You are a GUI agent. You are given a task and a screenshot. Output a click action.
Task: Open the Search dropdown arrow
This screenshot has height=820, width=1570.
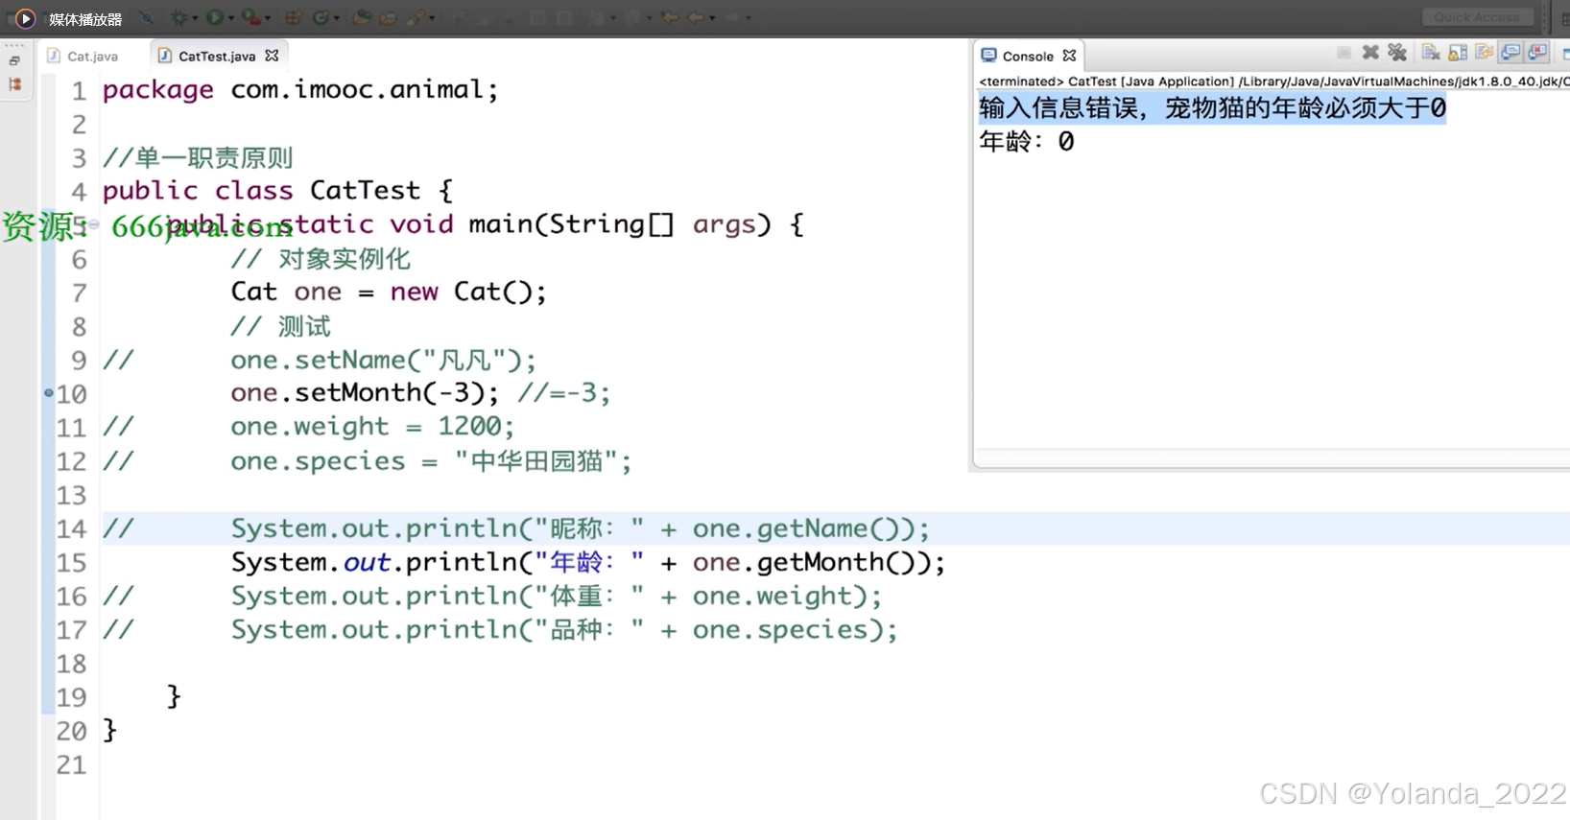click(x=432, y=18)
